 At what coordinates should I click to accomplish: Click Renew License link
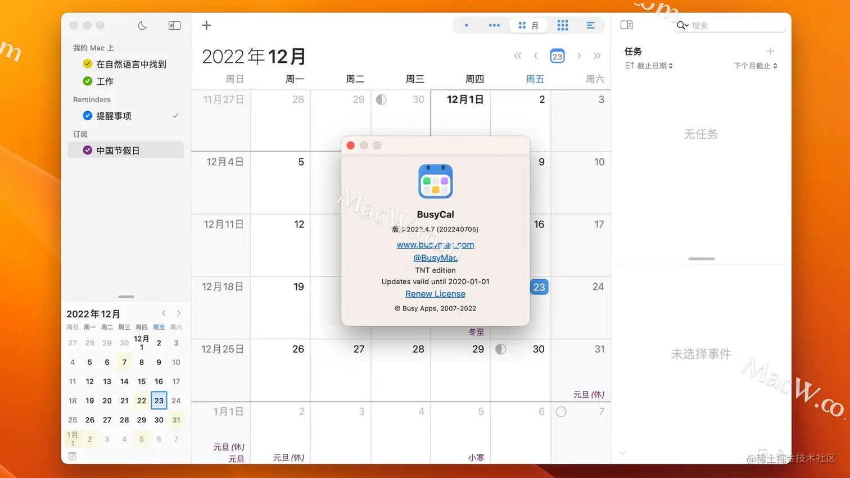(x=435, y=294)
